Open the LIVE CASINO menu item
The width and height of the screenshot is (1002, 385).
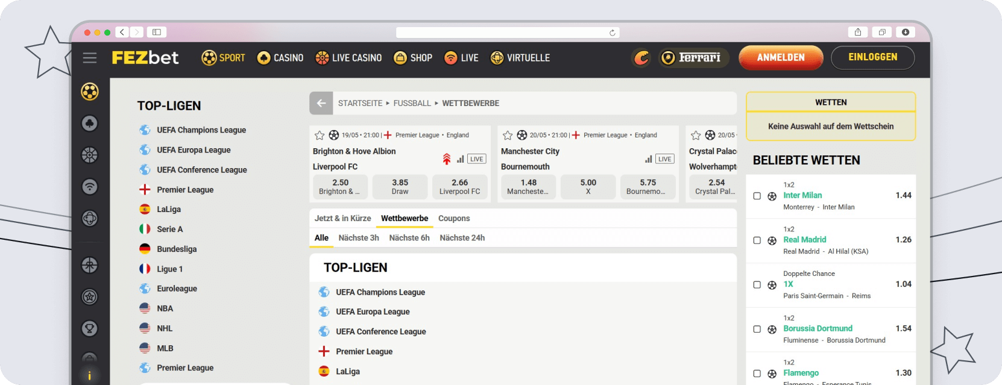click(348, 58)
